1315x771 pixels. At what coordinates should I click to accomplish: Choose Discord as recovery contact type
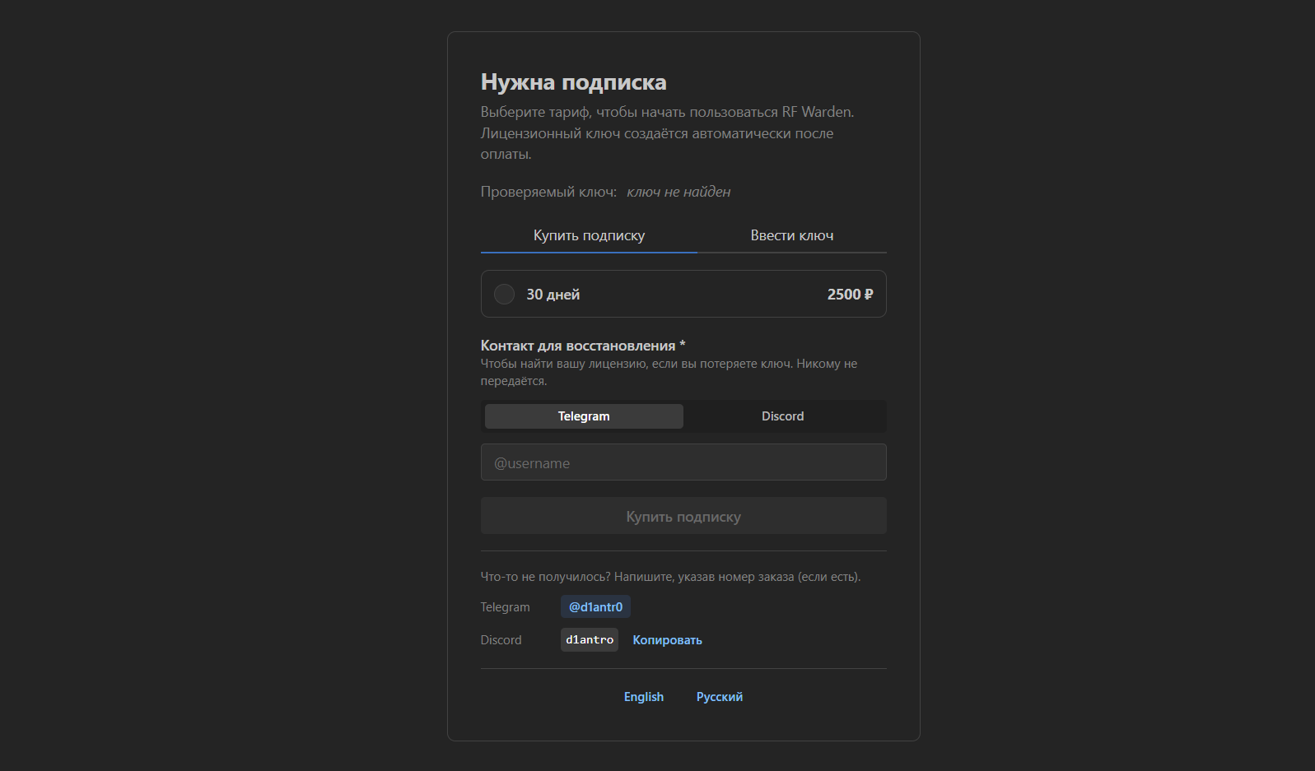[x=783, y=416]
